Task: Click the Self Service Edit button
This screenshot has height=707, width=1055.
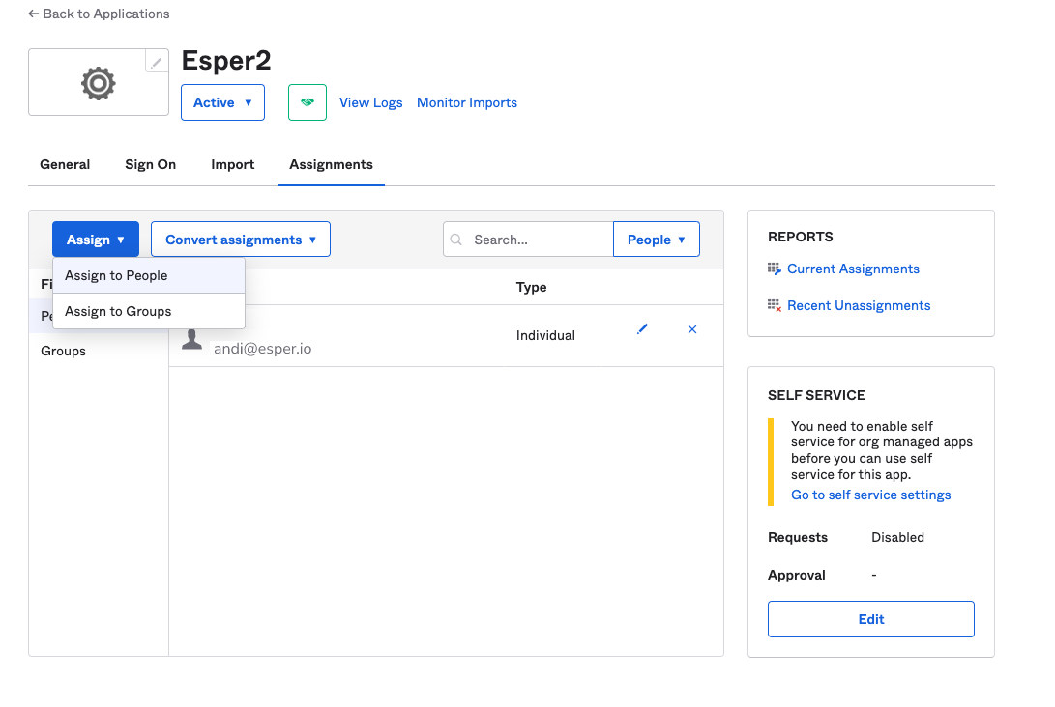Action: [870, 619]
